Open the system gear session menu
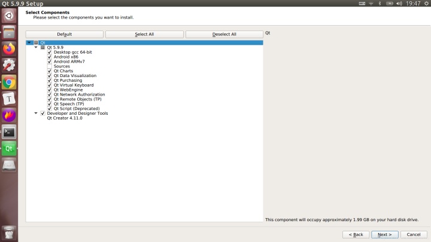431x242 pixels. [426, 4]
